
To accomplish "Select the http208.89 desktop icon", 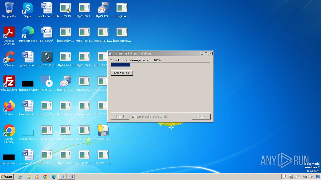I will point(84,84).
